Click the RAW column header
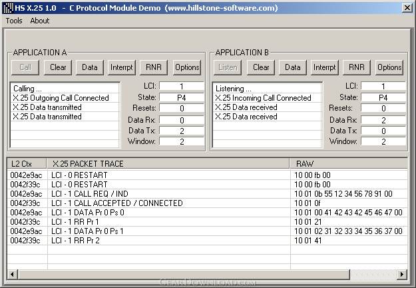Viewport: 416px width, 288px height. (349, 163)
